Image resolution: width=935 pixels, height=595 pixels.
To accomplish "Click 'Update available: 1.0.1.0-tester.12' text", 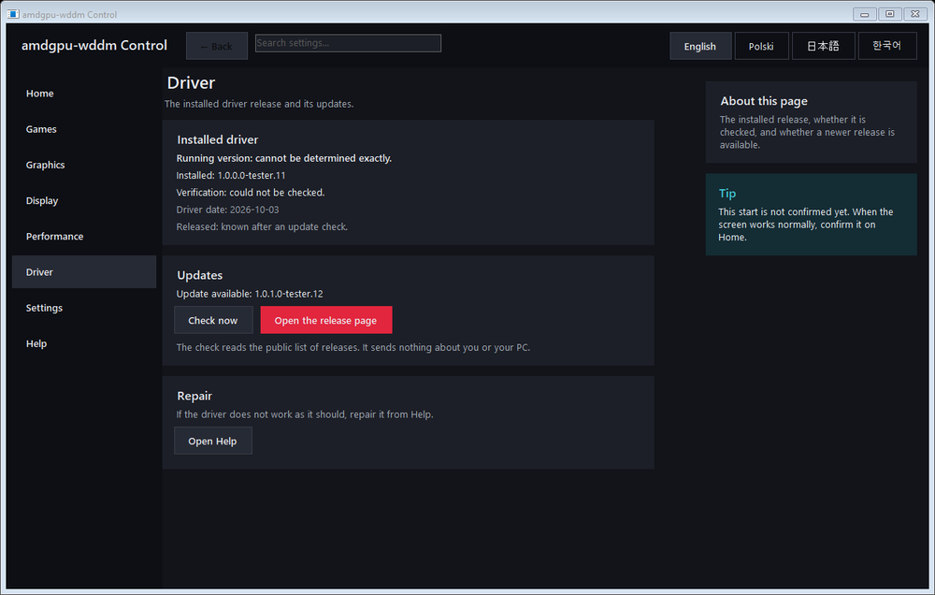I will (x=250, y=294).
